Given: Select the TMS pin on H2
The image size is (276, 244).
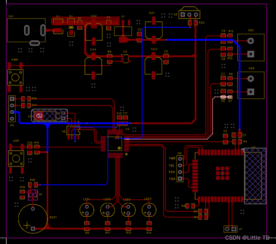Looking at the screenshot, I should point(180,159).
